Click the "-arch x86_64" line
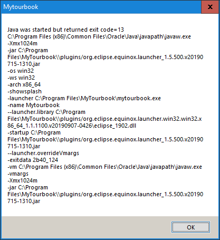This screenshot has height=240, width=220. point(24,84)
